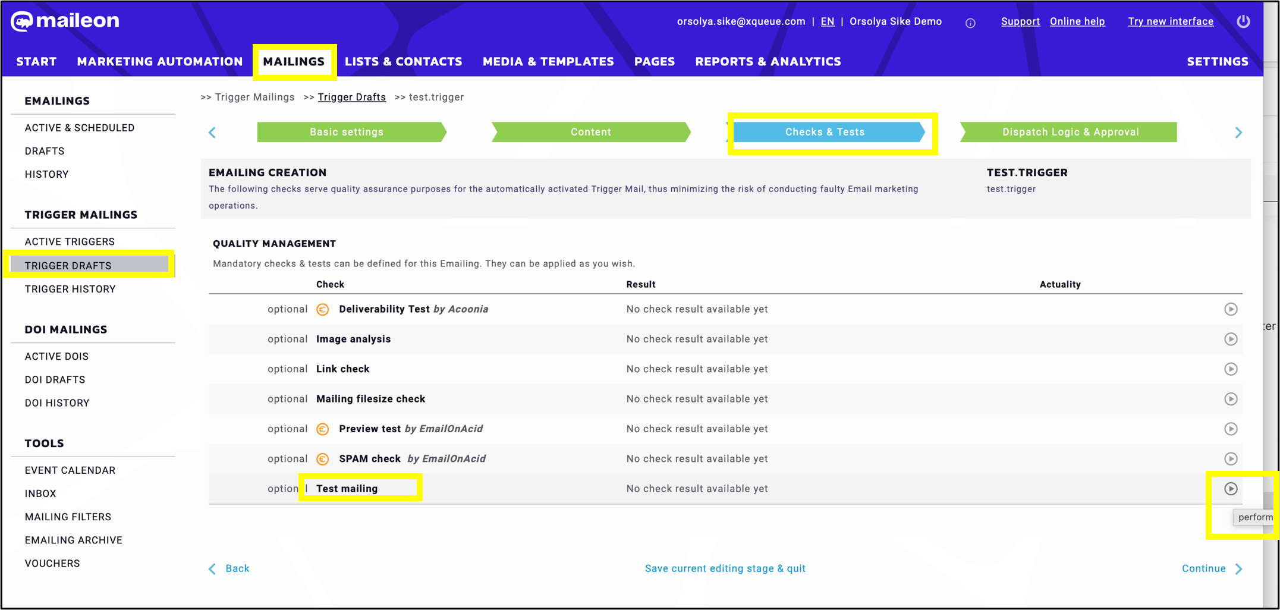The height and width of the screenshot is (610, 1280).
Task: Go to MARKETING AUTOMATION
Action: (160, 61)
